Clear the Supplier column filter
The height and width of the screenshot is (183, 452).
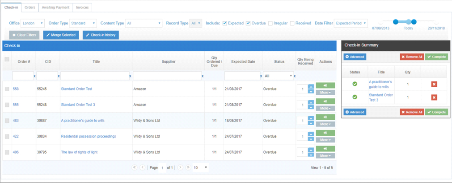click(x=203, y=76)
